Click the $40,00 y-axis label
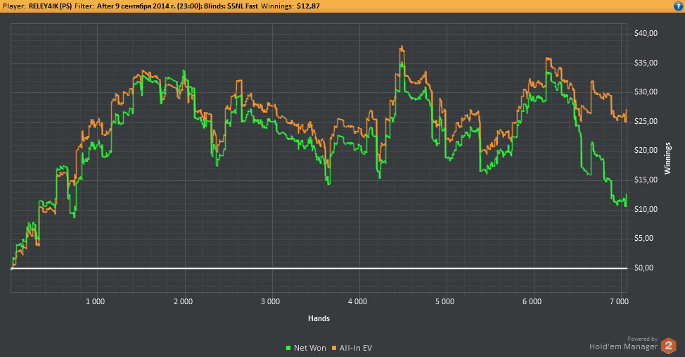685x357 pixels. pyautogui.click(x=646, y=33)
